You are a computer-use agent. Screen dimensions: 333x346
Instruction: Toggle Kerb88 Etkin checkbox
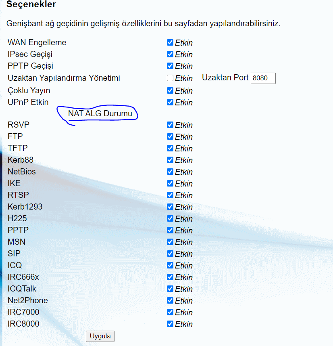(170, 160)
